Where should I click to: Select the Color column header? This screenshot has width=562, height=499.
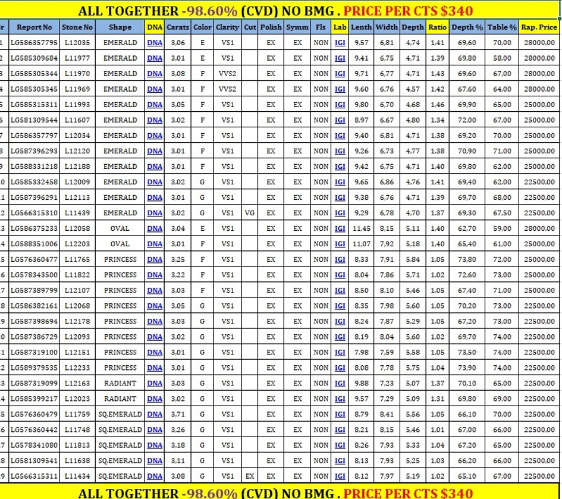click(x=203, y=27)
